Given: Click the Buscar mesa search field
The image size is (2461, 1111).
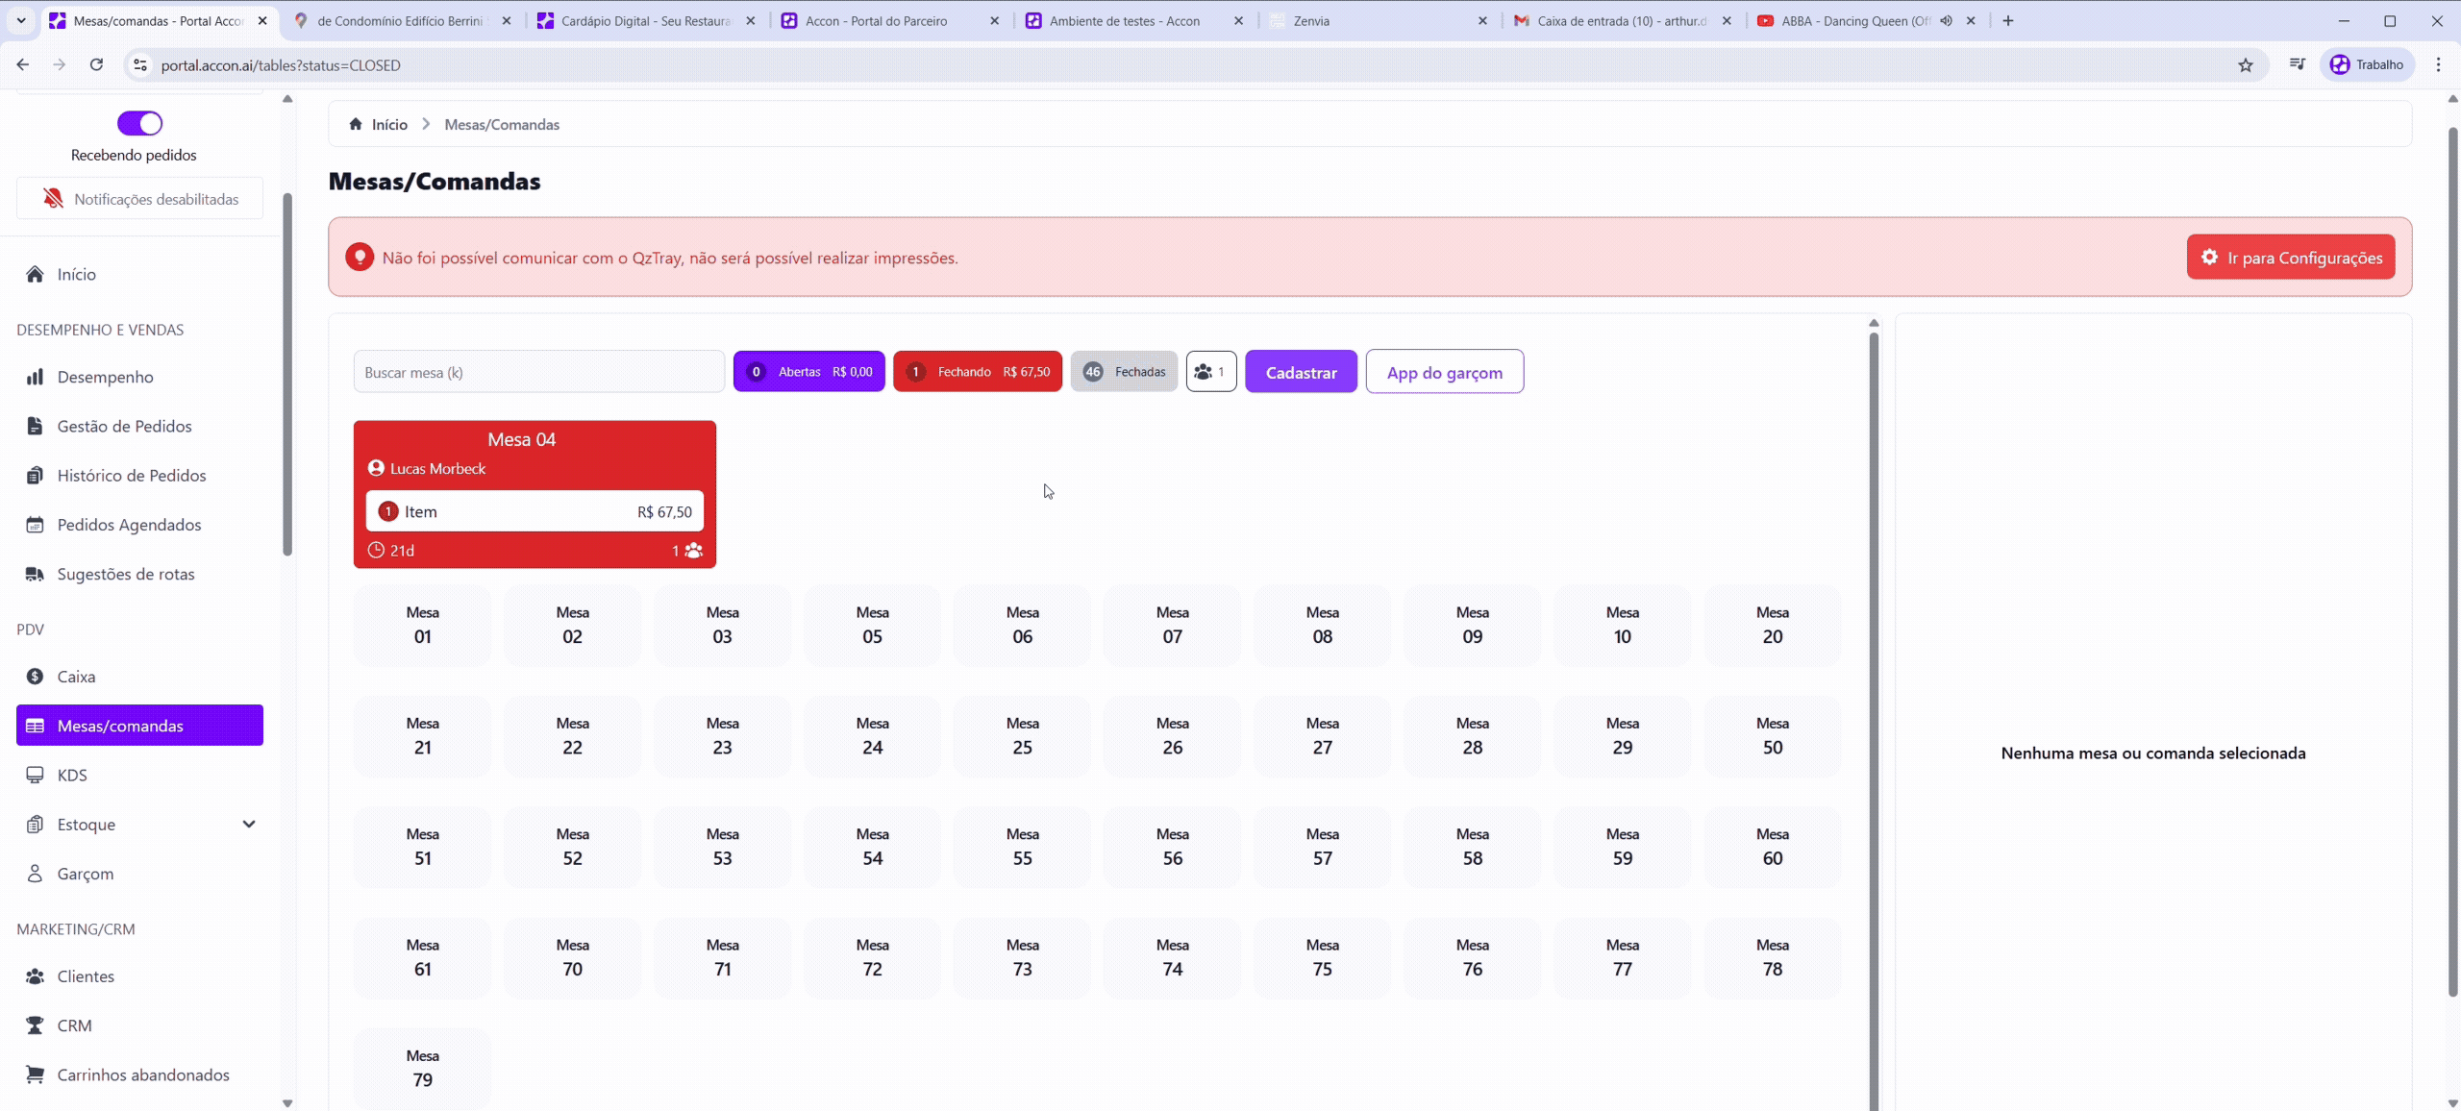Looking at the screenshot, I should (x=538, y=372).
